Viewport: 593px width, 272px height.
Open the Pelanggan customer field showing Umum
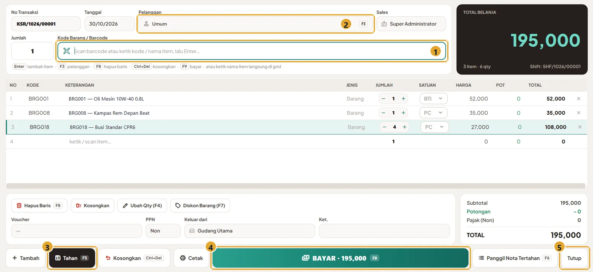pos(255,24)
